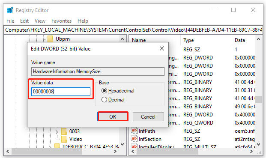The width and height of the screenshot is (266, 158).
Task: Open the Help menu
Action: pos(83,21)
